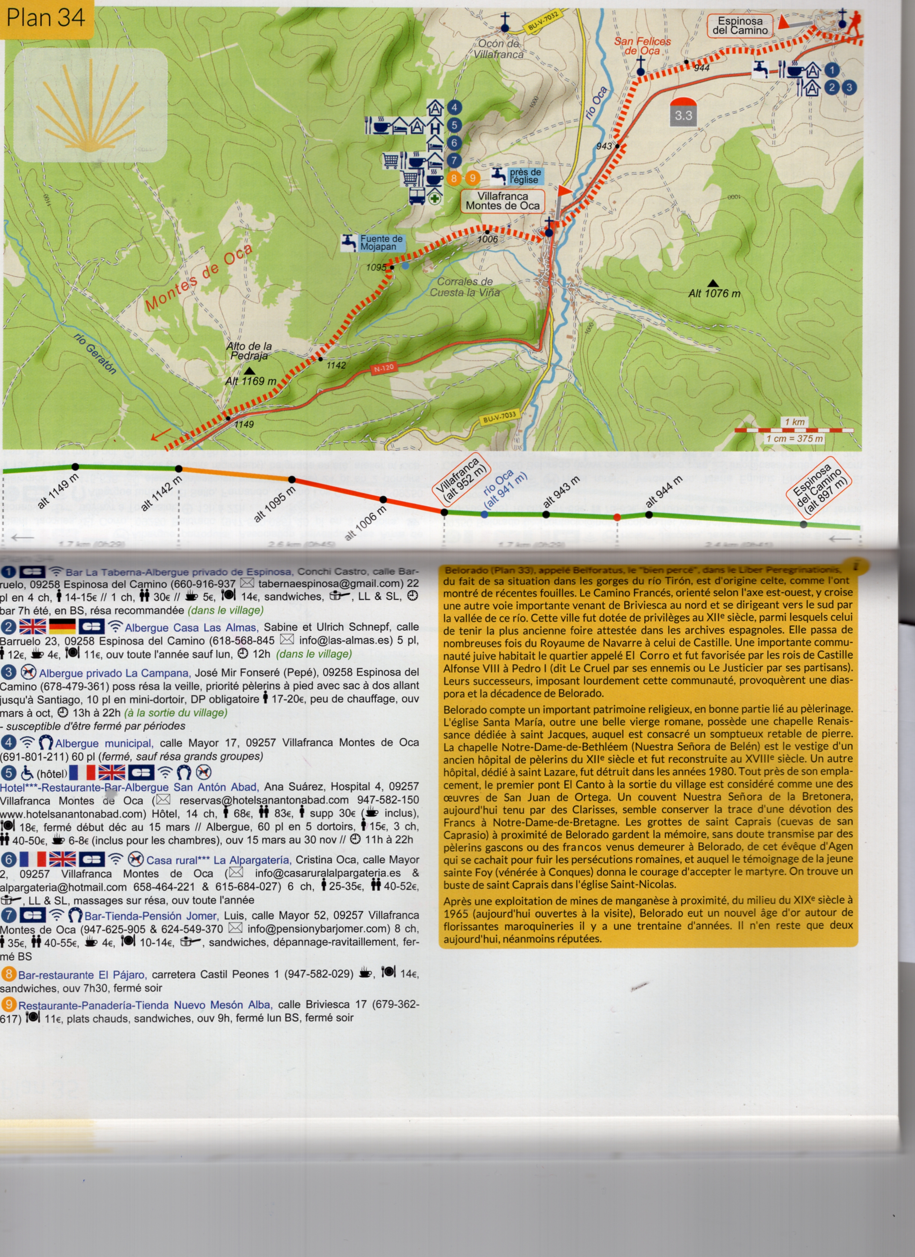Click orange circle number 9 on the map
The width and height of the screenshot is (915, 1257).
pyautogui.click(x=472, y=178)
